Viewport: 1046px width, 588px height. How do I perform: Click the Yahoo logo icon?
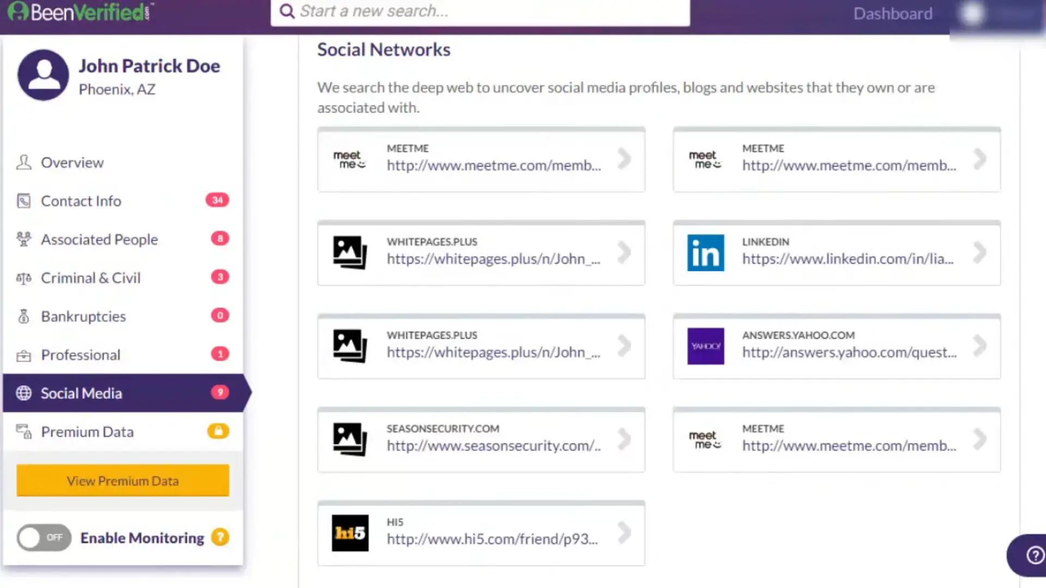coord(706,346)
